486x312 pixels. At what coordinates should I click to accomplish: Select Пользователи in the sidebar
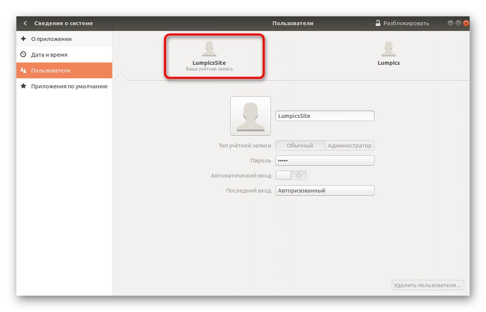pyautogui.click(x=64, y=70)
